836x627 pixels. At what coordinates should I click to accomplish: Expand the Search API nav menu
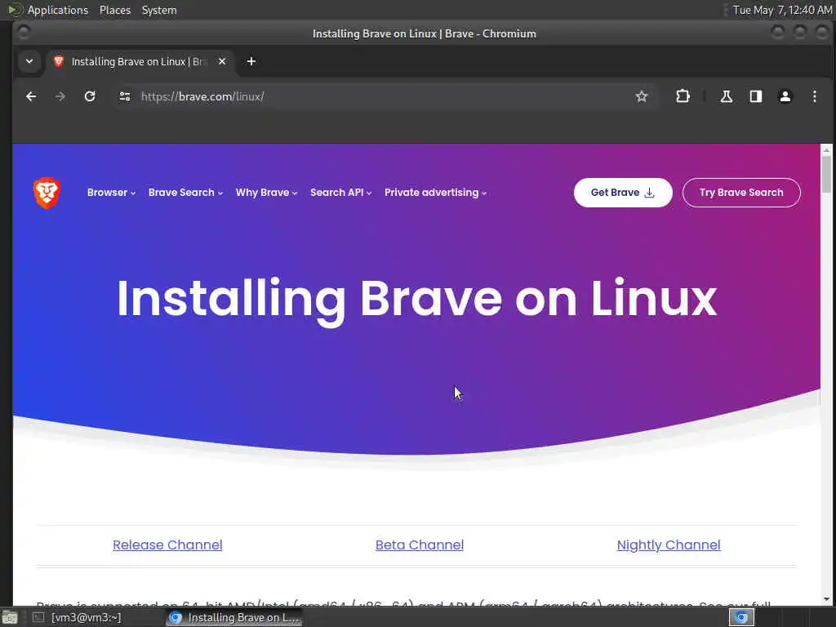tap(340, 193)
